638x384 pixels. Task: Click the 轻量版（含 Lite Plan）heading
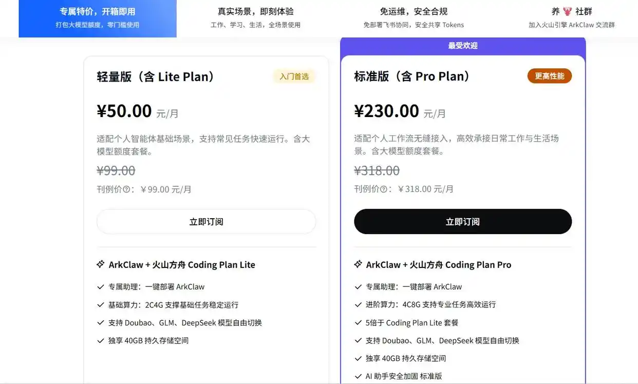(x=155, y=77)
